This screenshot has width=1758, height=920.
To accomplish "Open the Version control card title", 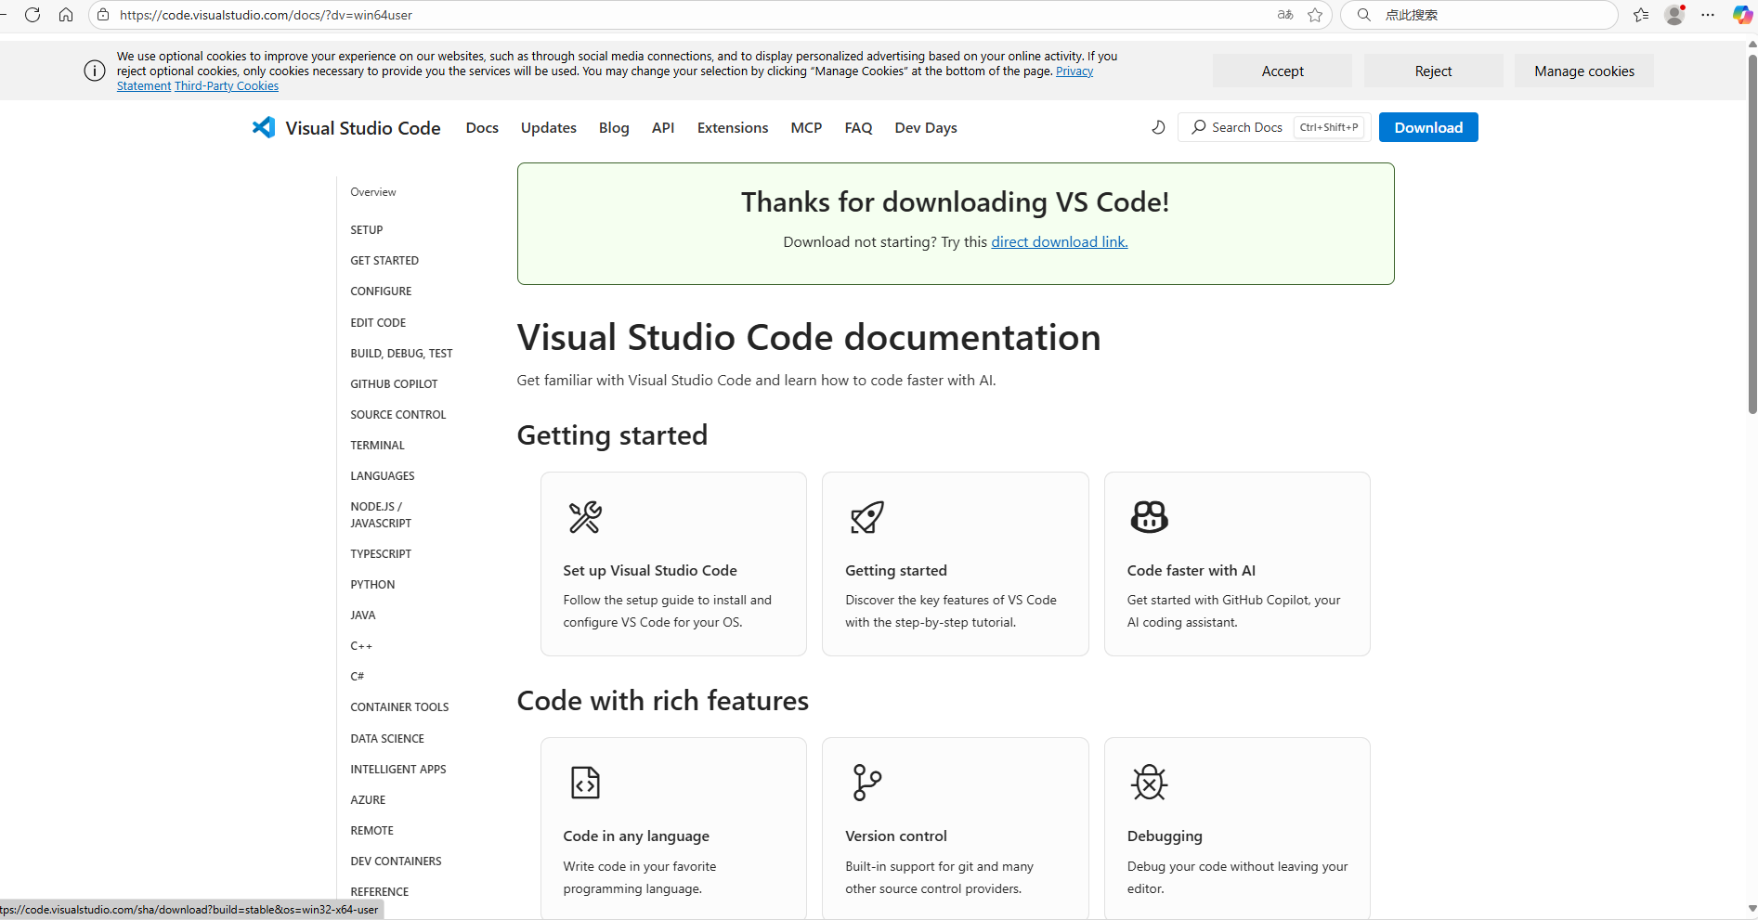I will 896,836.
